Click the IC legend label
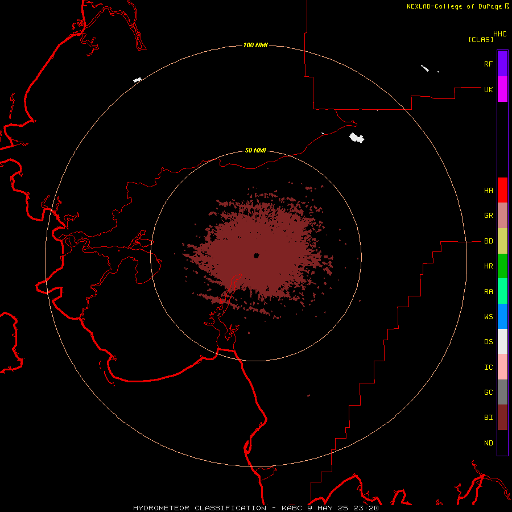This screenshot has width=512, height=512. click(488, 368)
